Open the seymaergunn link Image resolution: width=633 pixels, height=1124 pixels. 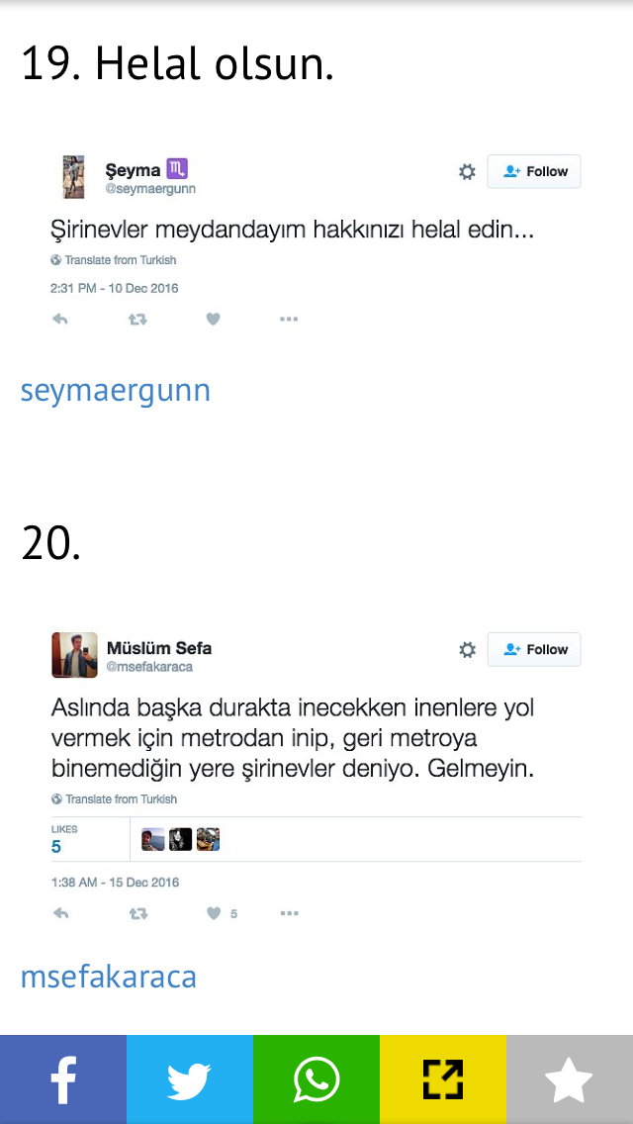[116, 391]
